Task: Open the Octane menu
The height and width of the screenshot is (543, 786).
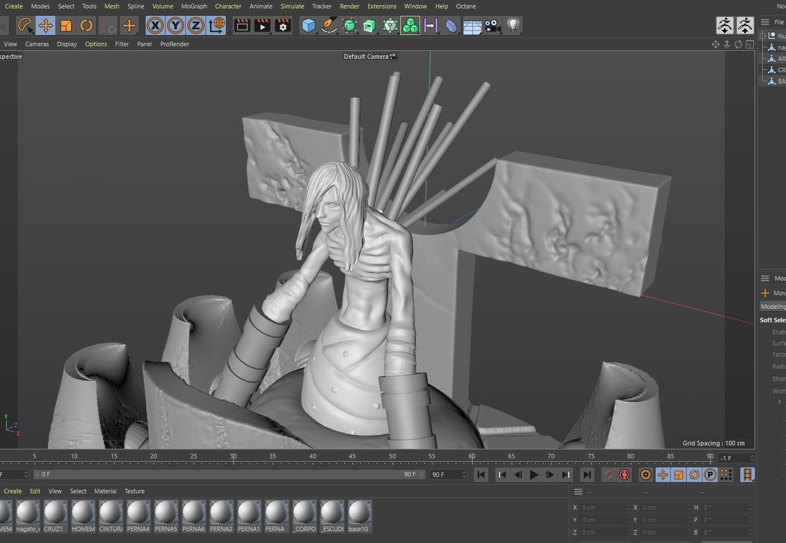Action: (466, 6)
